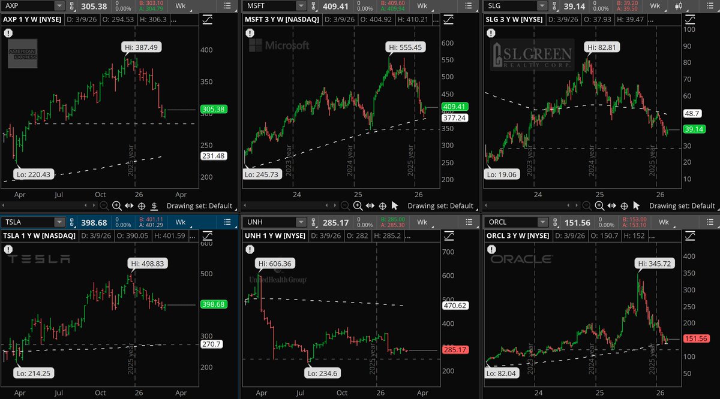The image size is (720, 399).
Task: Click the Hi: 498.83 bubble on TSLA chart
Action: click(x=148, y=262)
